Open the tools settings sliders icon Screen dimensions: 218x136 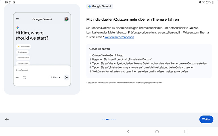24,77
